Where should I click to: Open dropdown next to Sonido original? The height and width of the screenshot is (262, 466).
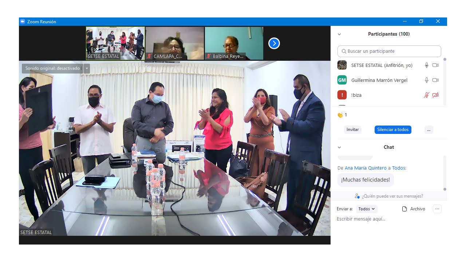pos(87,68)
